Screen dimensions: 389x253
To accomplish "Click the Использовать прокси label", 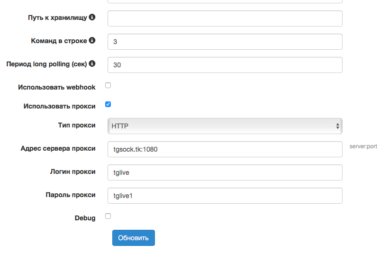I will tap(59, 106).
